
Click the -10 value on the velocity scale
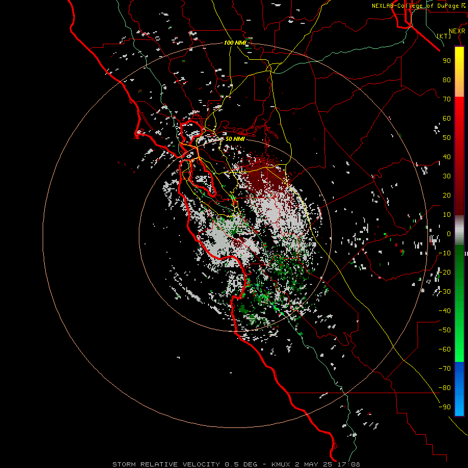pyautogui.click(x=445, y=253)
